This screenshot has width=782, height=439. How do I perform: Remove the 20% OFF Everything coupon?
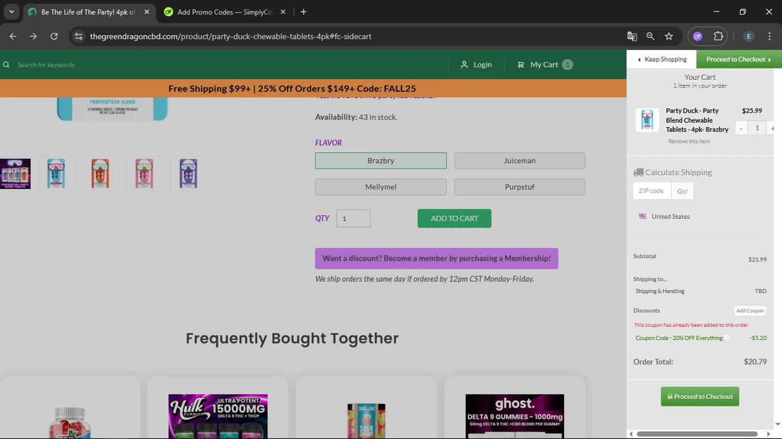(x=727, y=337)
